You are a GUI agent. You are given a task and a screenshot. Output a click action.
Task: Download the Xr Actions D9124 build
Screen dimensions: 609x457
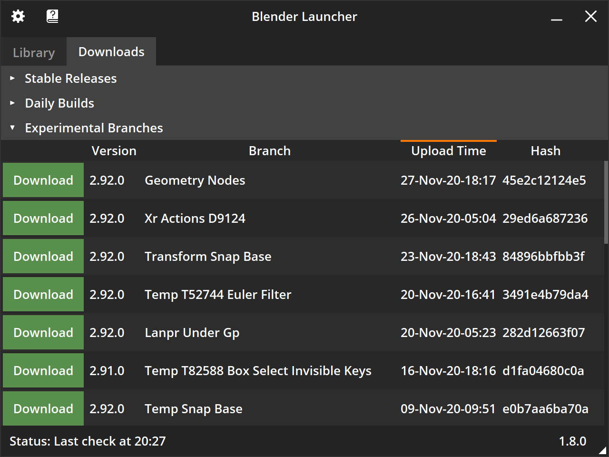(x=43, y=218)
